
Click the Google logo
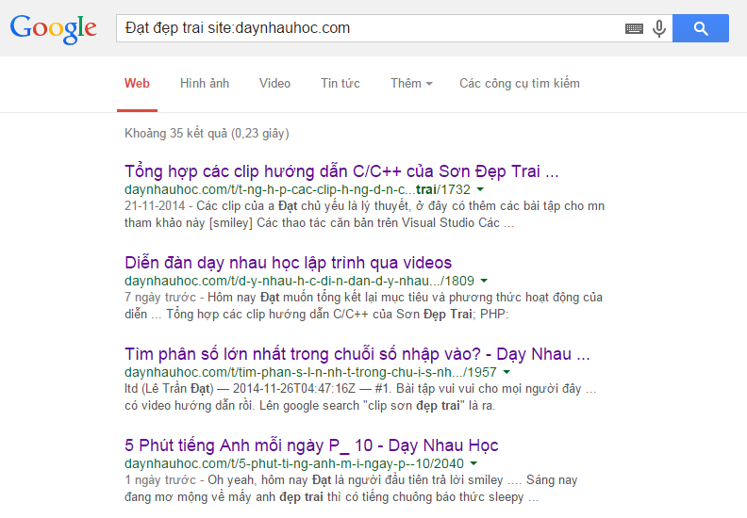point(54,28)
